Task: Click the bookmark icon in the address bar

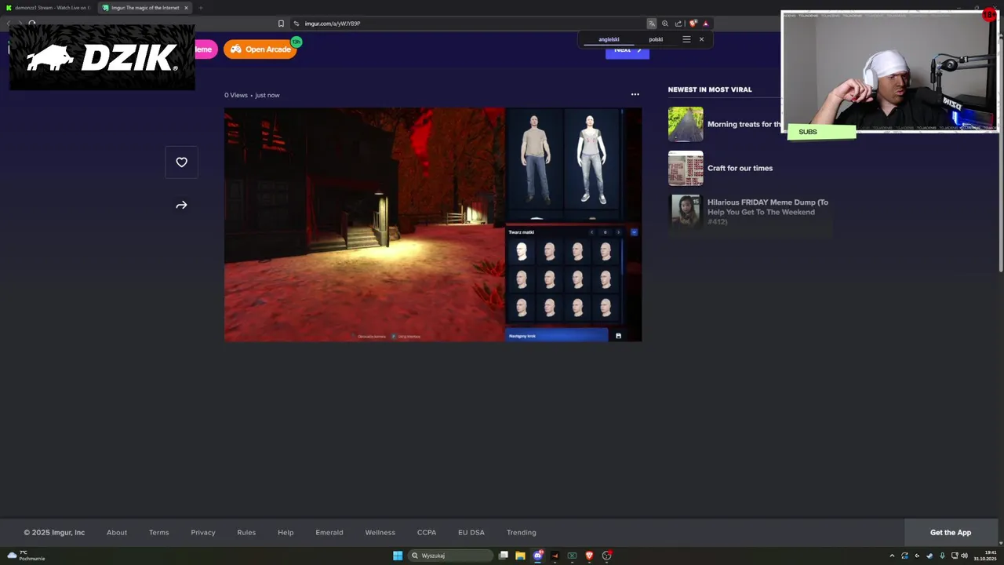Action: [x=281, y=24]
